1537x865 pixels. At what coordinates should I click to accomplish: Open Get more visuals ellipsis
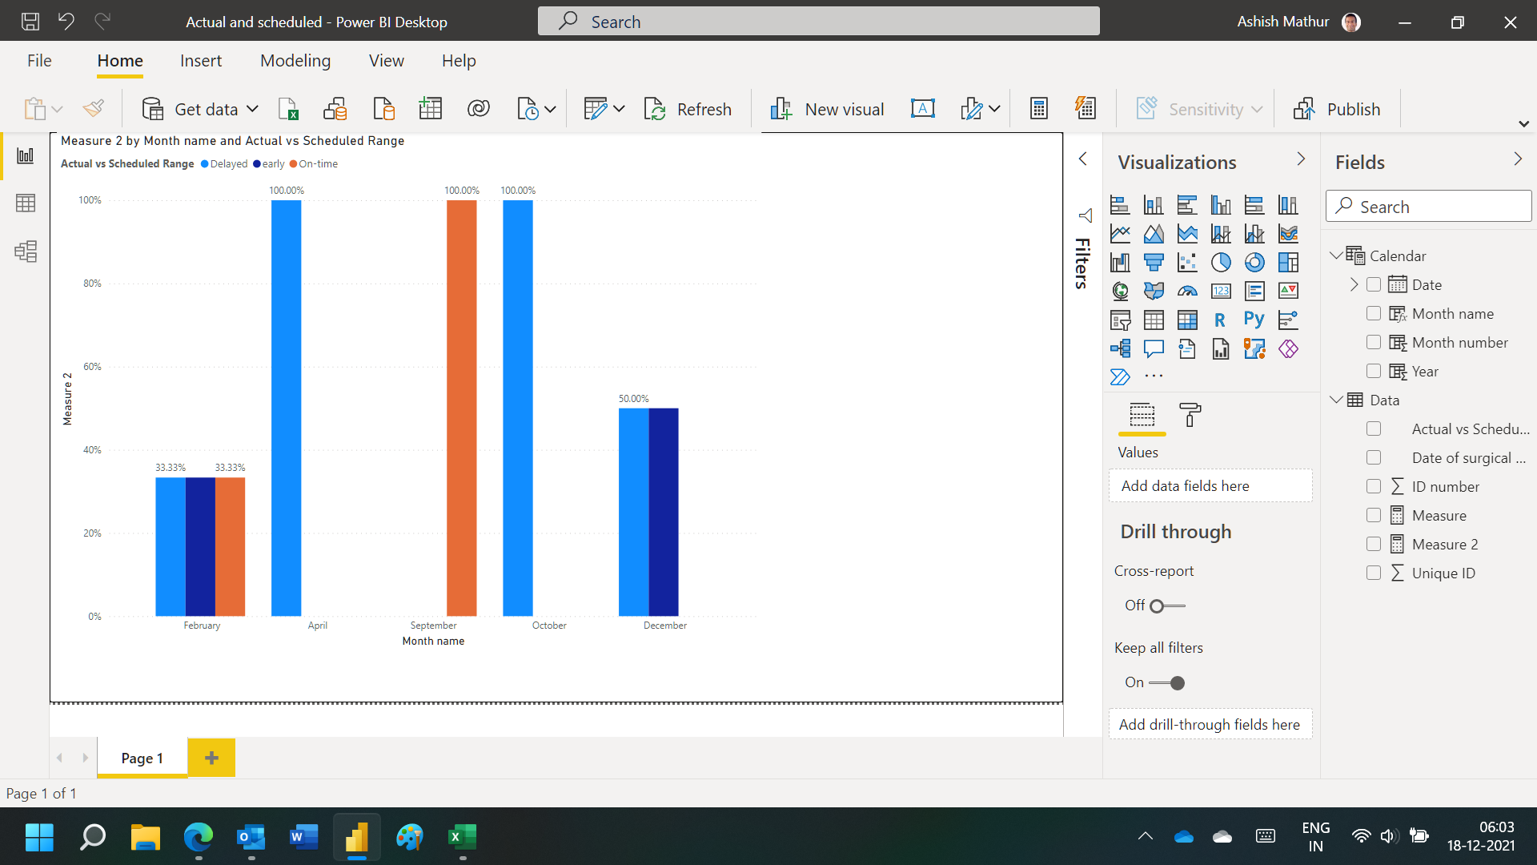click(x=1154, y=376)
